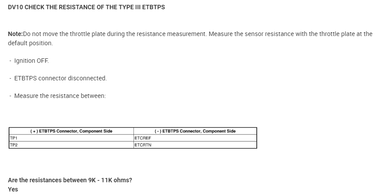Choose the "Yes" answer
377x195 pixels.
click(13, 189)
